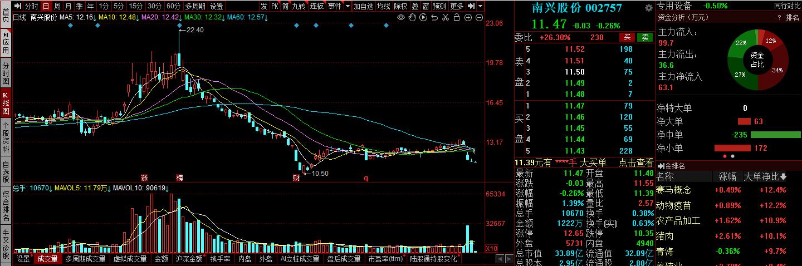Select the 换手率 indicator tab
Image resolution: width=802 pixels, height=266 pixels.
(220, 259)
